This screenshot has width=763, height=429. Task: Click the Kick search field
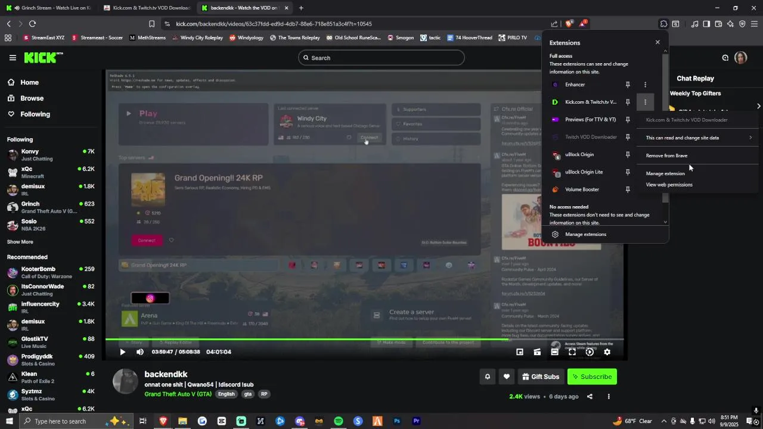click(x=381, y=58)
